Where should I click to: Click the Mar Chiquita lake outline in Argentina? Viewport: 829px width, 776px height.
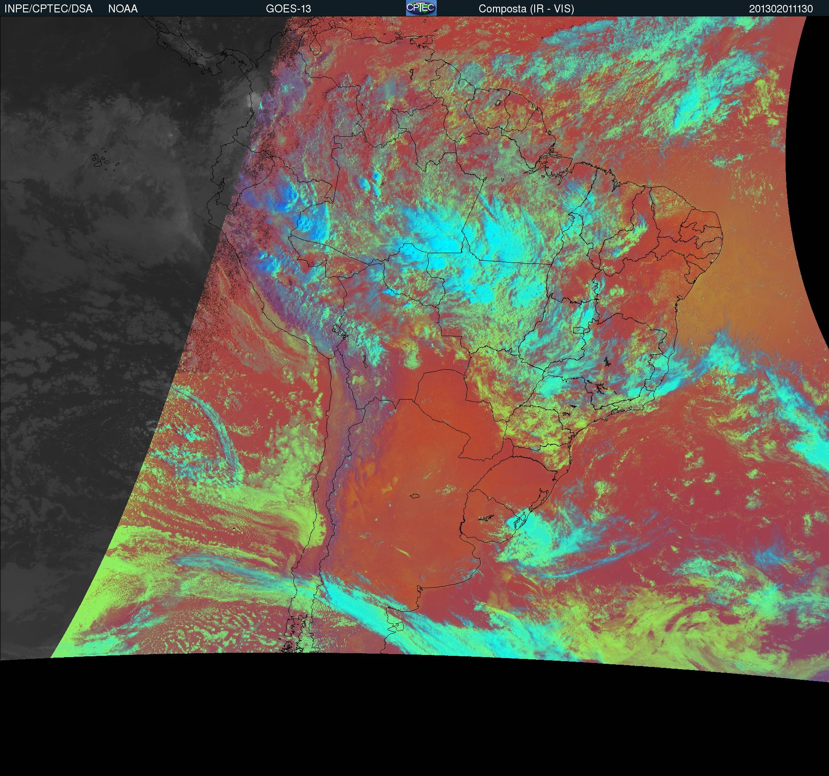[x=415, y=497]
